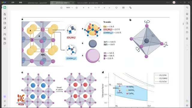Add a new tab with plus
The image size is (192, 108).
coord(103,3)
